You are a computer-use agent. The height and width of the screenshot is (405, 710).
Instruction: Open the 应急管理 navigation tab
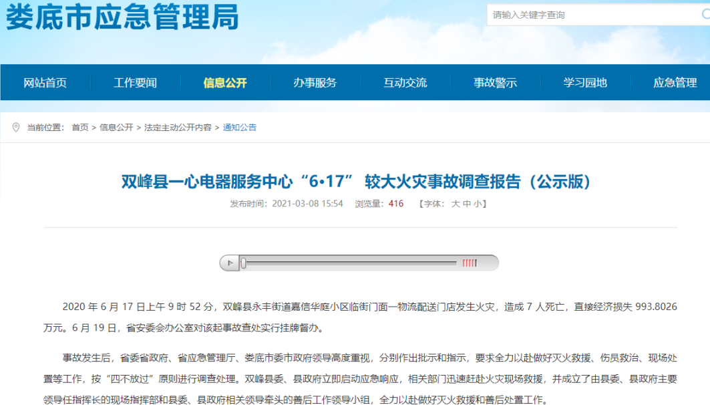pyautogui.click(x=675, y=83)
